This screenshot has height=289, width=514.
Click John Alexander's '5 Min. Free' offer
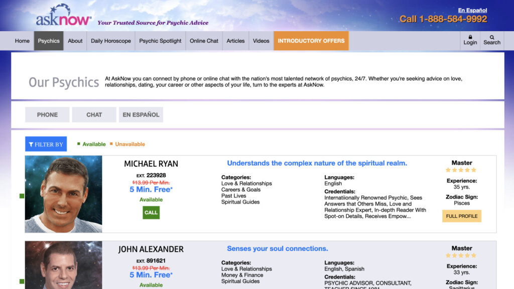pyautogui.click(x=151, y=275)
